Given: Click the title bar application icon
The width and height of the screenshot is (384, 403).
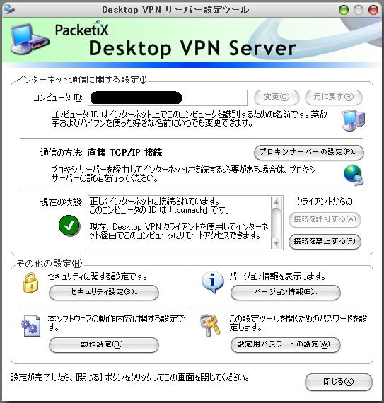Looking at the screenshot, I should 9,9.
